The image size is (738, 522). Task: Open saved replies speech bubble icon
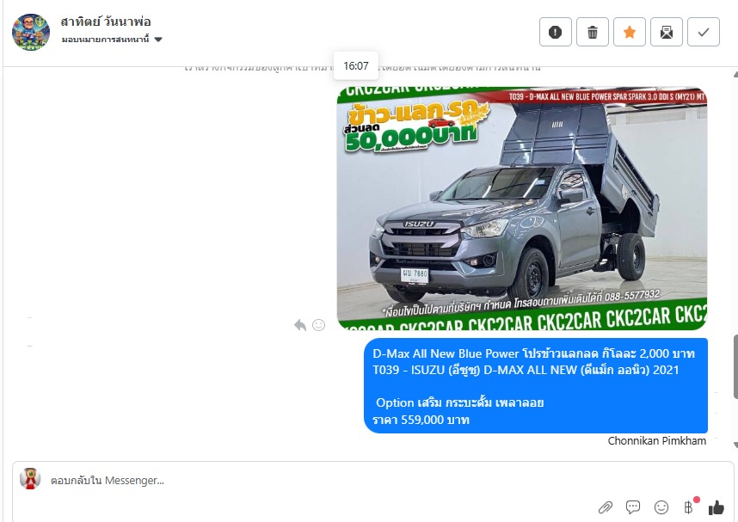(x=633, y=507)
